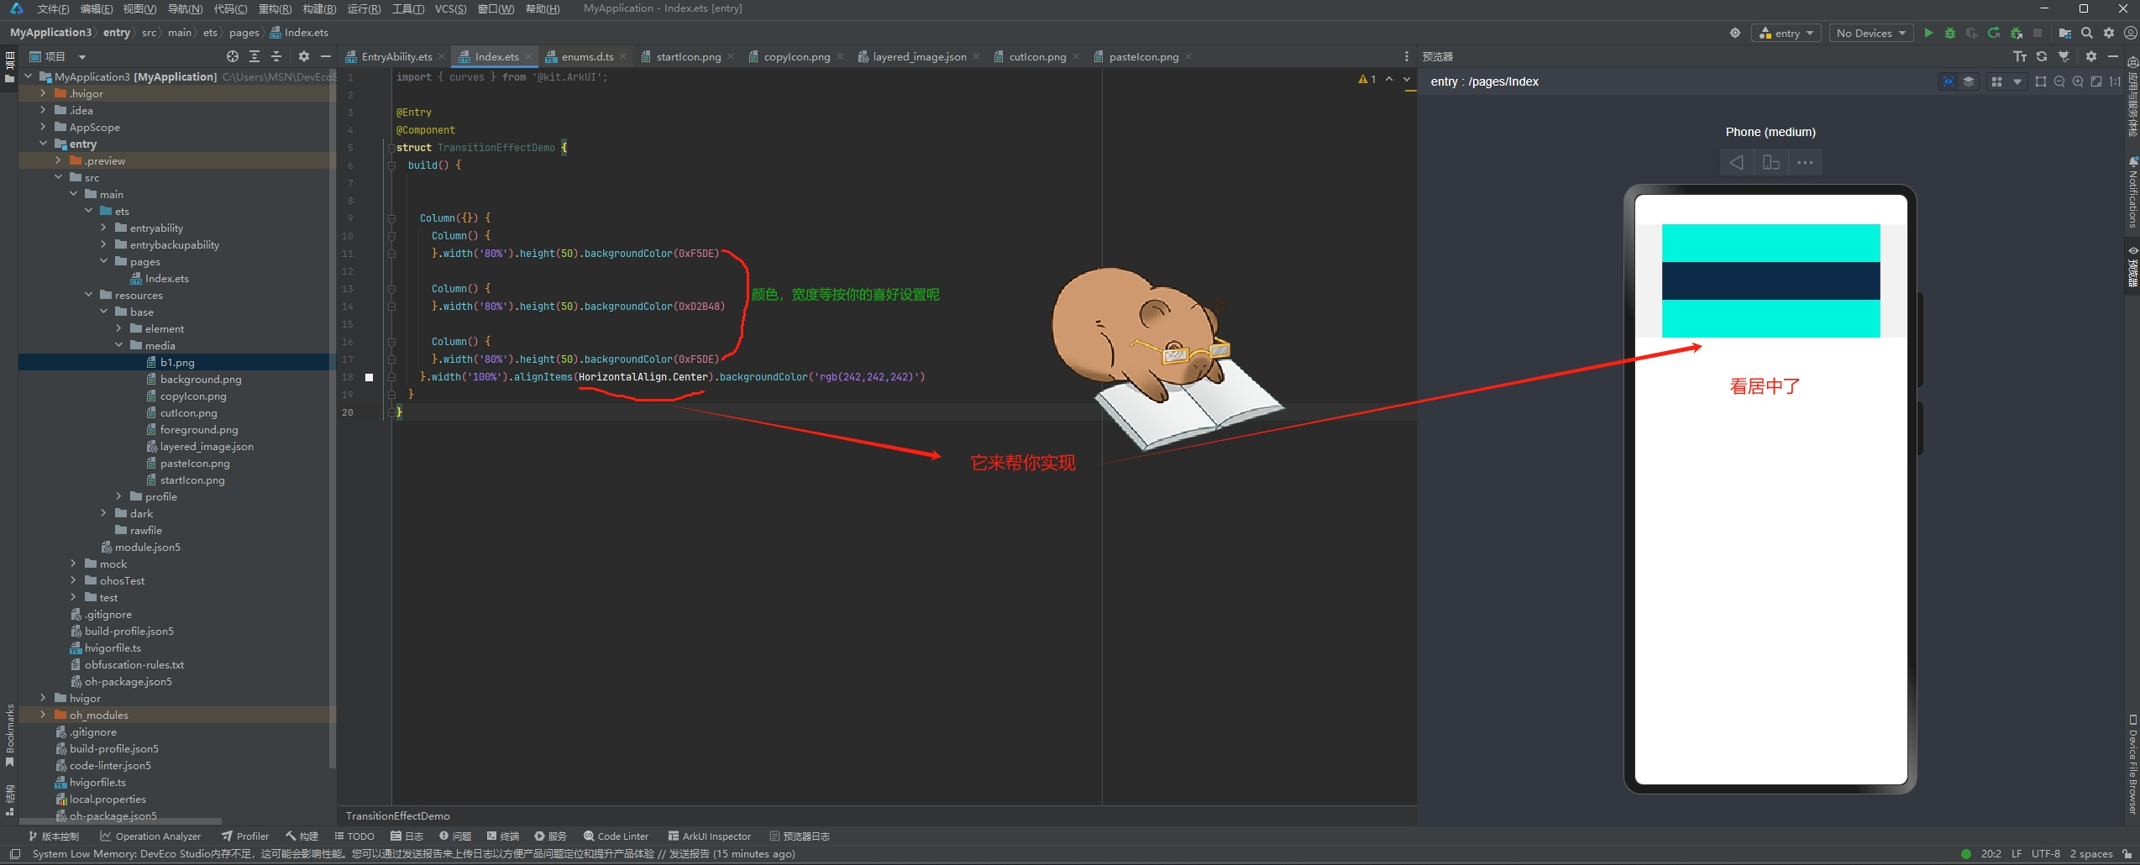Open previewer settings gear
Screen dimensions: 2140x865
(2091, 56)
